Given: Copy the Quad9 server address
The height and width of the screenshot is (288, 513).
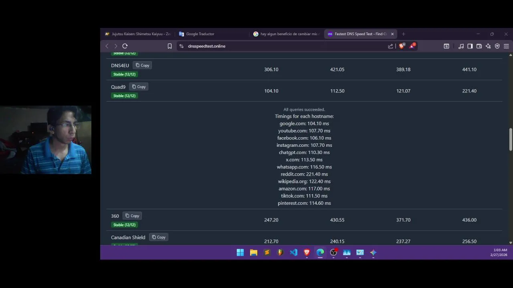Looking at the screenshot, I should pos(139,87).
